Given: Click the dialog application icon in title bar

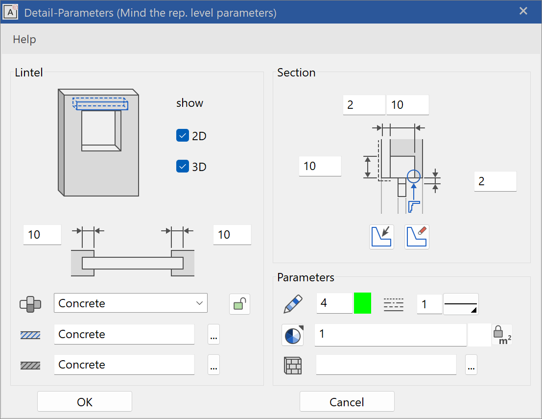Looking at the screenshot, I should tap(10, 12).
